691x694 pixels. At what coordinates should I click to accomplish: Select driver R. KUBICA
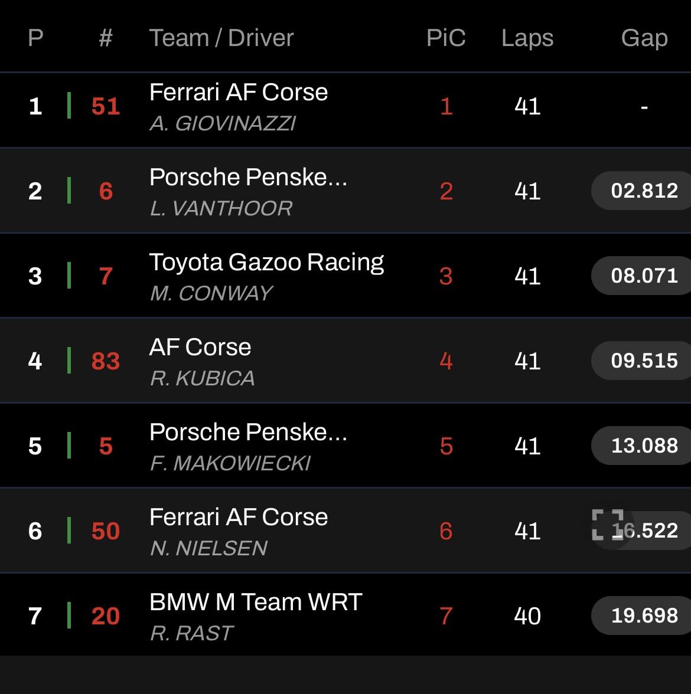coord(202,378)
